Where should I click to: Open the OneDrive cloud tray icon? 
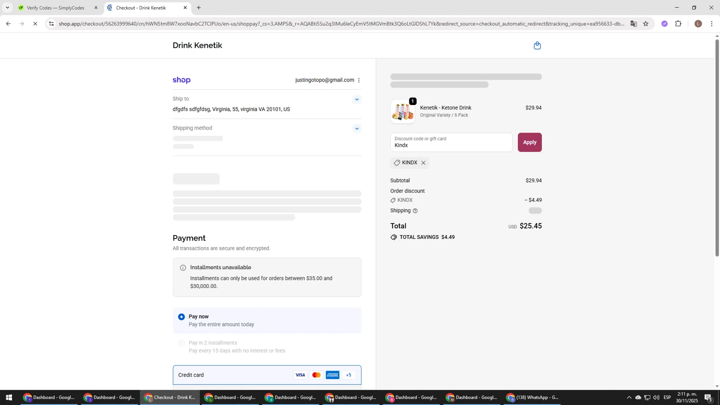(638, 398)
